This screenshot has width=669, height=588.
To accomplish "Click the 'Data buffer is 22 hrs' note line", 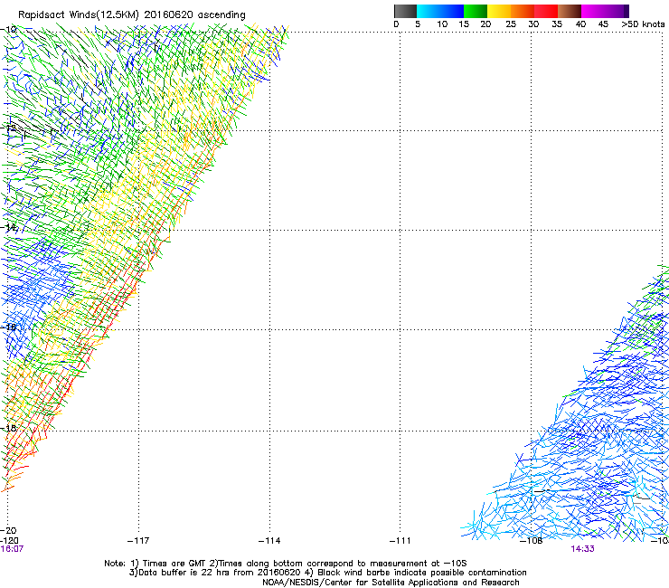I will (x=327, y=573).
